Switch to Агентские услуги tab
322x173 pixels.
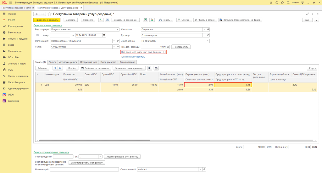[68, 62]
